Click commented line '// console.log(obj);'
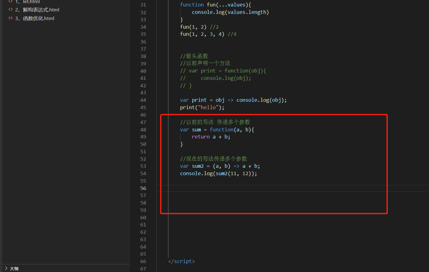This screenshot has width=429, height=272. click(216, 78)
